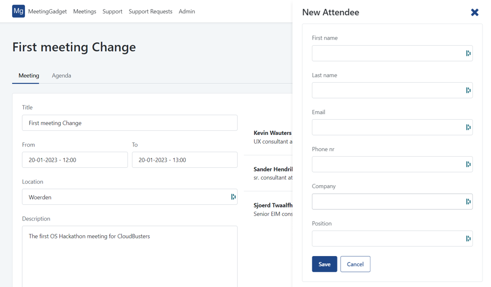This screenshot has width=491, height=287.
Task: Switch to the Agenda tab
Action: [61, 76]
